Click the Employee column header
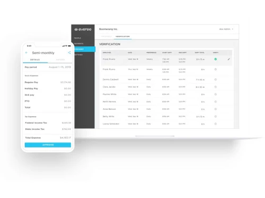265x198 pixels. tap(107, 53)
